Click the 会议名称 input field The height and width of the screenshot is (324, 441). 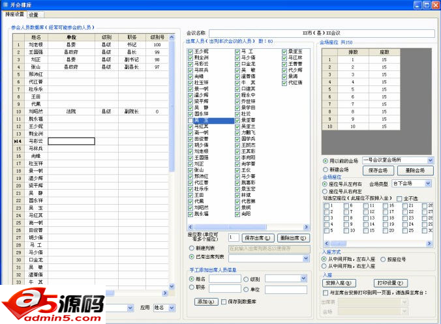click(322, 33)
